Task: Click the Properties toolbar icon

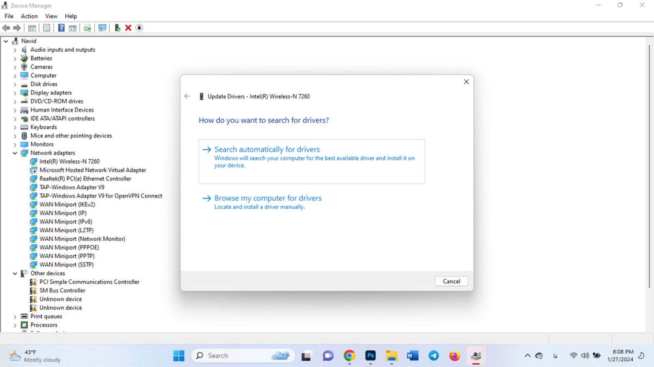Action: [x=47, y=28]
